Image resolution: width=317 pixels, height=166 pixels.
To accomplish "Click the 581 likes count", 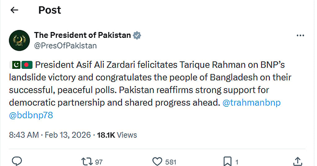I will point(171,162).
